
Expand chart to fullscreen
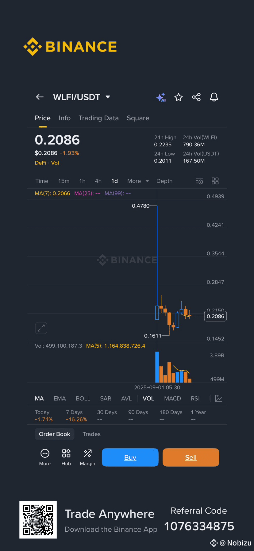click(41, 328)
